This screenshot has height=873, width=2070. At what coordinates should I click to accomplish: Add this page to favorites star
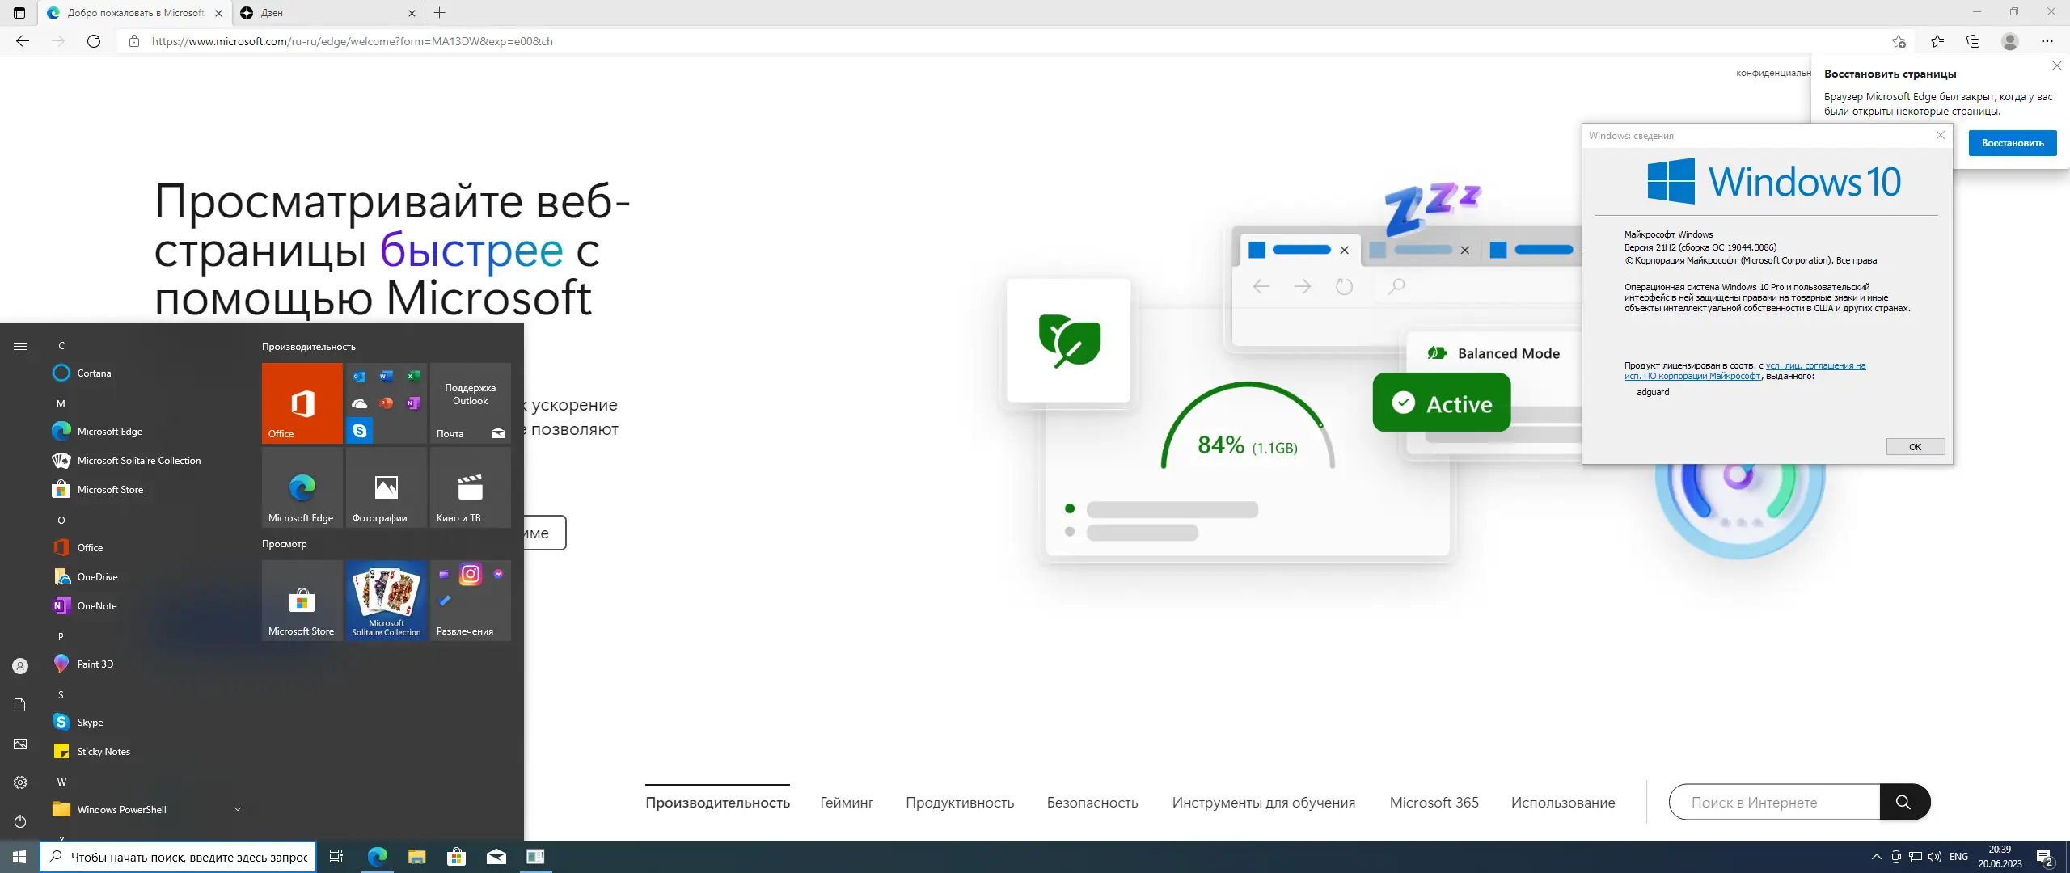tap(1899, 41)
